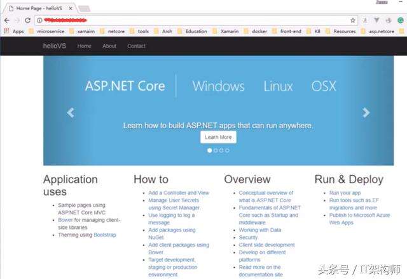Click the browser forward arrow

[x=17, y=20]
